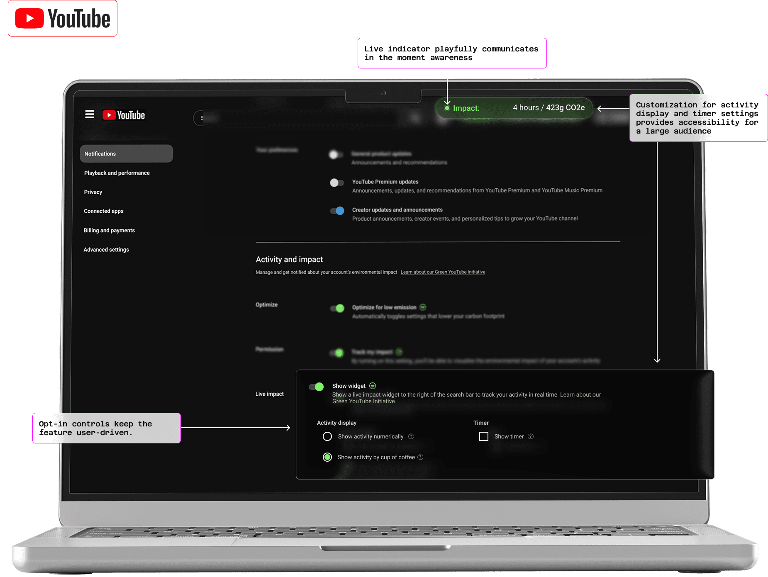Select Show activity by cup of coffee radio
The width and height of the screenshot is (768, 577).
(x=327, y=457)
